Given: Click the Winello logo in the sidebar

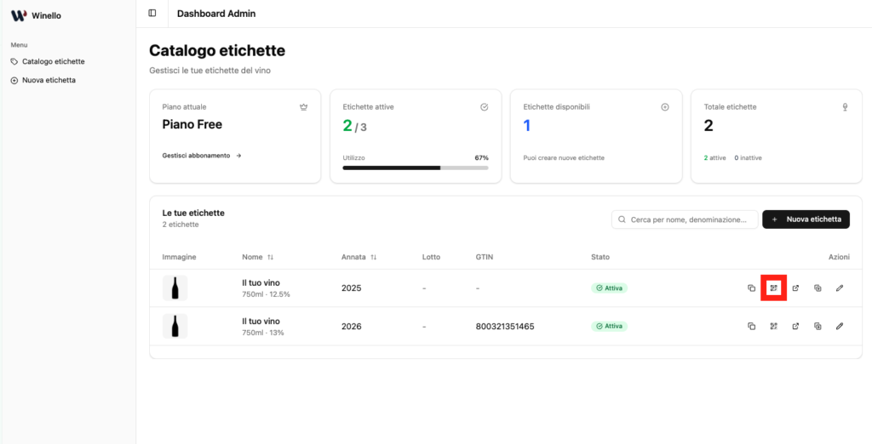Looking at the screenshot, I should point(19,15).
